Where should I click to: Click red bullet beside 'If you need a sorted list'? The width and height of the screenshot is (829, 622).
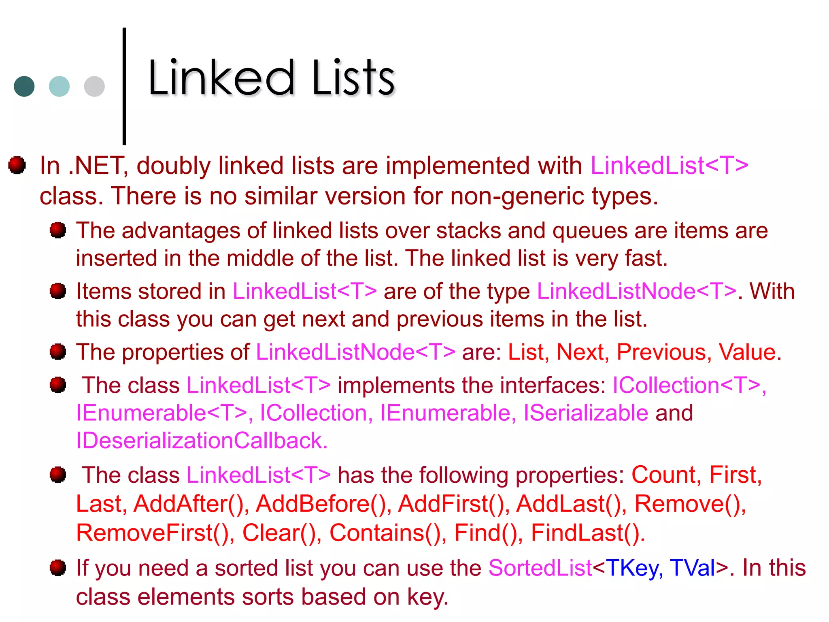[x=58, y=567]
